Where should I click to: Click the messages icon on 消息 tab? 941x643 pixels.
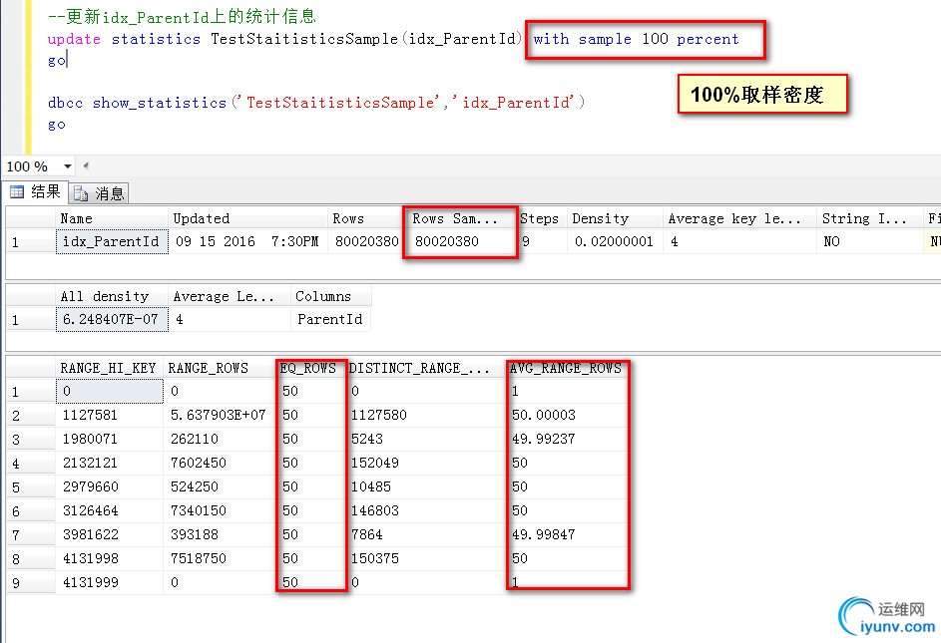(81, 193)
